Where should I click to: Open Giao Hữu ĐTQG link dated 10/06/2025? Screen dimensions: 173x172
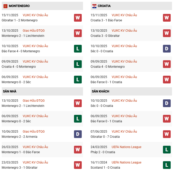tap(34, 132)
